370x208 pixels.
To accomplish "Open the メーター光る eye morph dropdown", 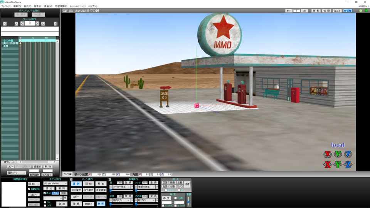I will coord(121,187).
